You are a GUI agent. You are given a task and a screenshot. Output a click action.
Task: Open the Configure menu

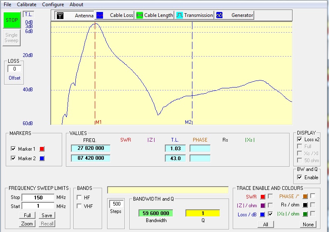point(53,5)
